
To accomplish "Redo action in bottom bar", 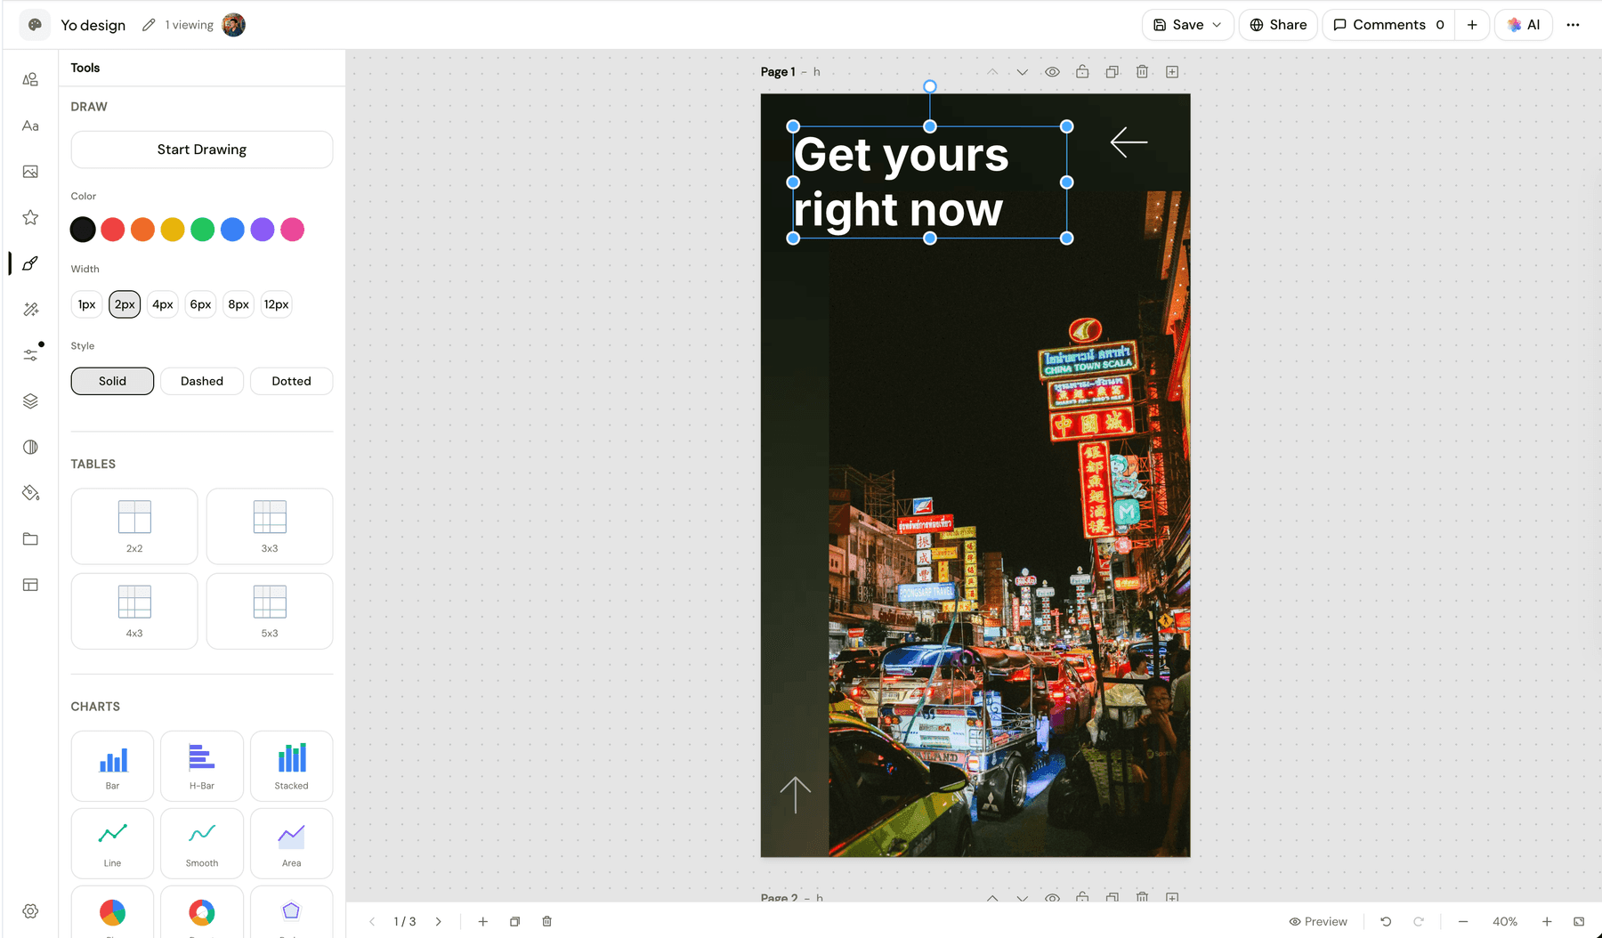I will pyautogui.click(x=1419, y=922).
